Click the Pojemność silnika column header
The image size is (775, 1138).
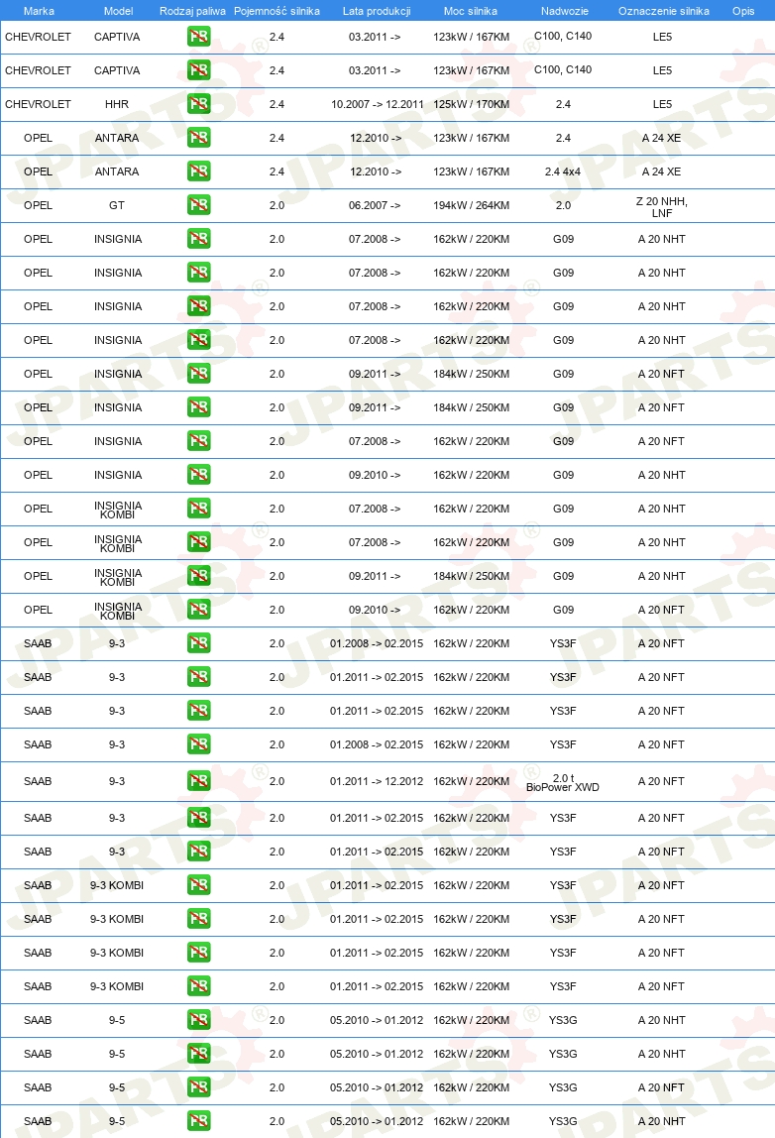(277, 11)
